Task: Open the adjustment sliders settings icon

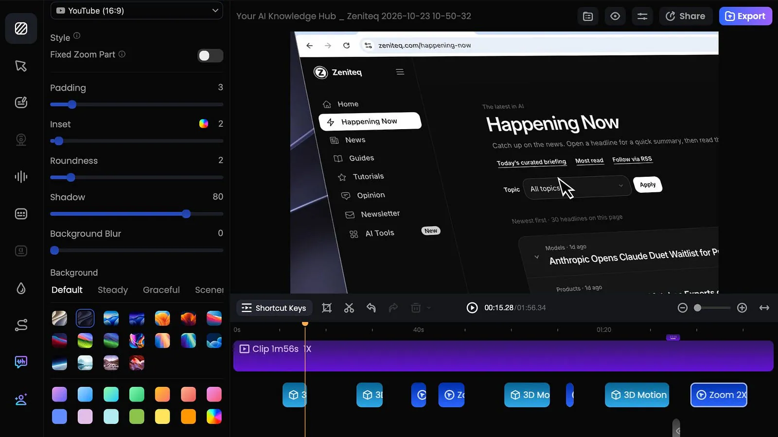Action: click(x=642, y=16)
